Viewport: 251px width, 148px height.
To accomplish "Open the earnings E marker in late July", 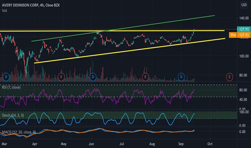I will (145, 77).
